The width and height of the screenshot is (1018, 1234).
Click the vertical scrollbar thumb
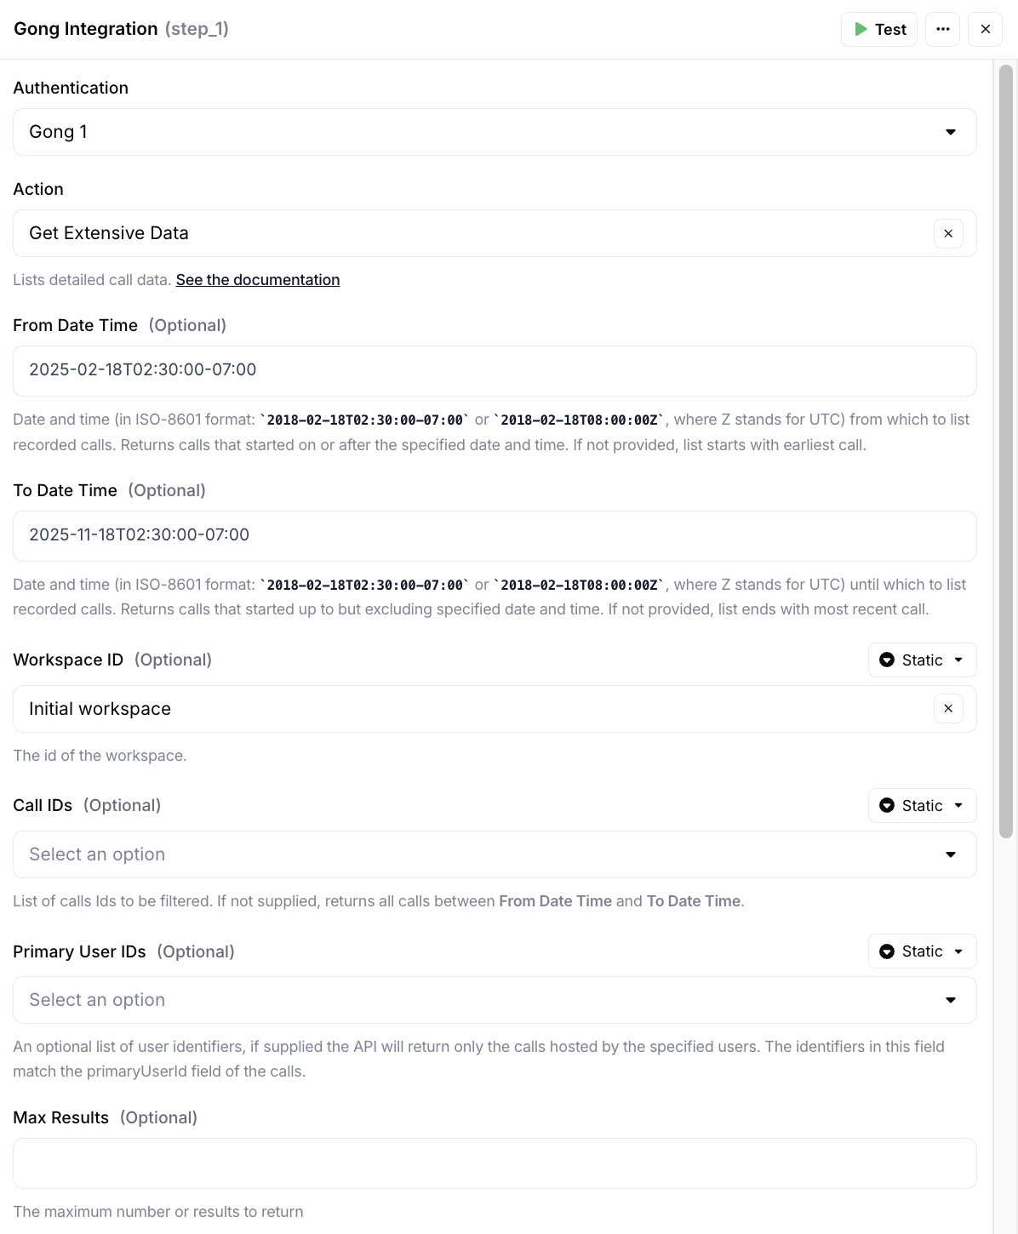[x=1006, y=451]
